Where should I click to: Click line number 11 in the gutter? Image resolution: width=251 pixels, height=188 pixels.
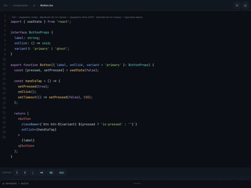click(4, 64)
